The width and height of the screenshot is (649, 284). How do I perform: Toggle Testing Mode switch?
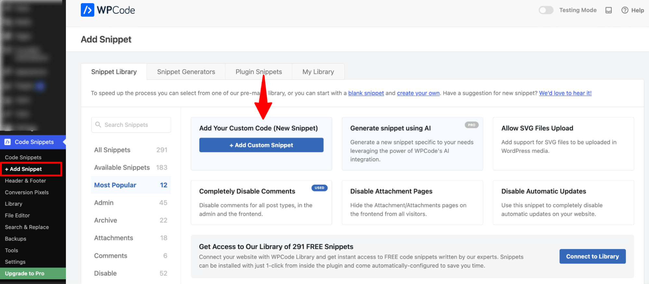pyautogui.click(x=546, y=10)
